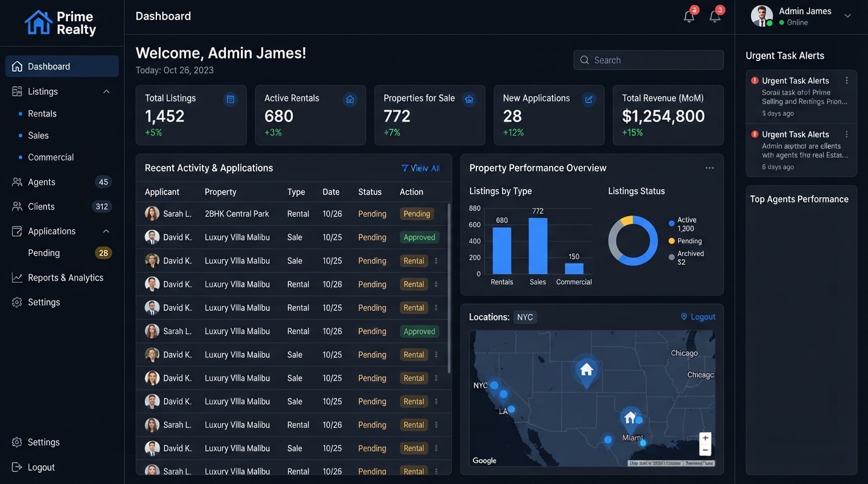
Task: Click the Sales bar showing 772
Action: point(538,246)
